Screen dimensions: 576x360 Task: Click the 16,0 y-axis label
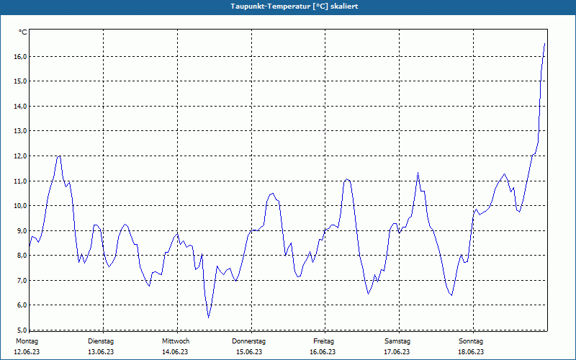(20, 56)
